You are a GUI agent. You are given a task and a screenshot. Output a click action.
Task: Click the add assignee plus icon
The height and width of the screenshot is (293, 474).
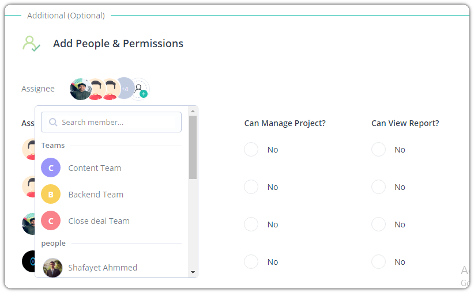(140, 89)
